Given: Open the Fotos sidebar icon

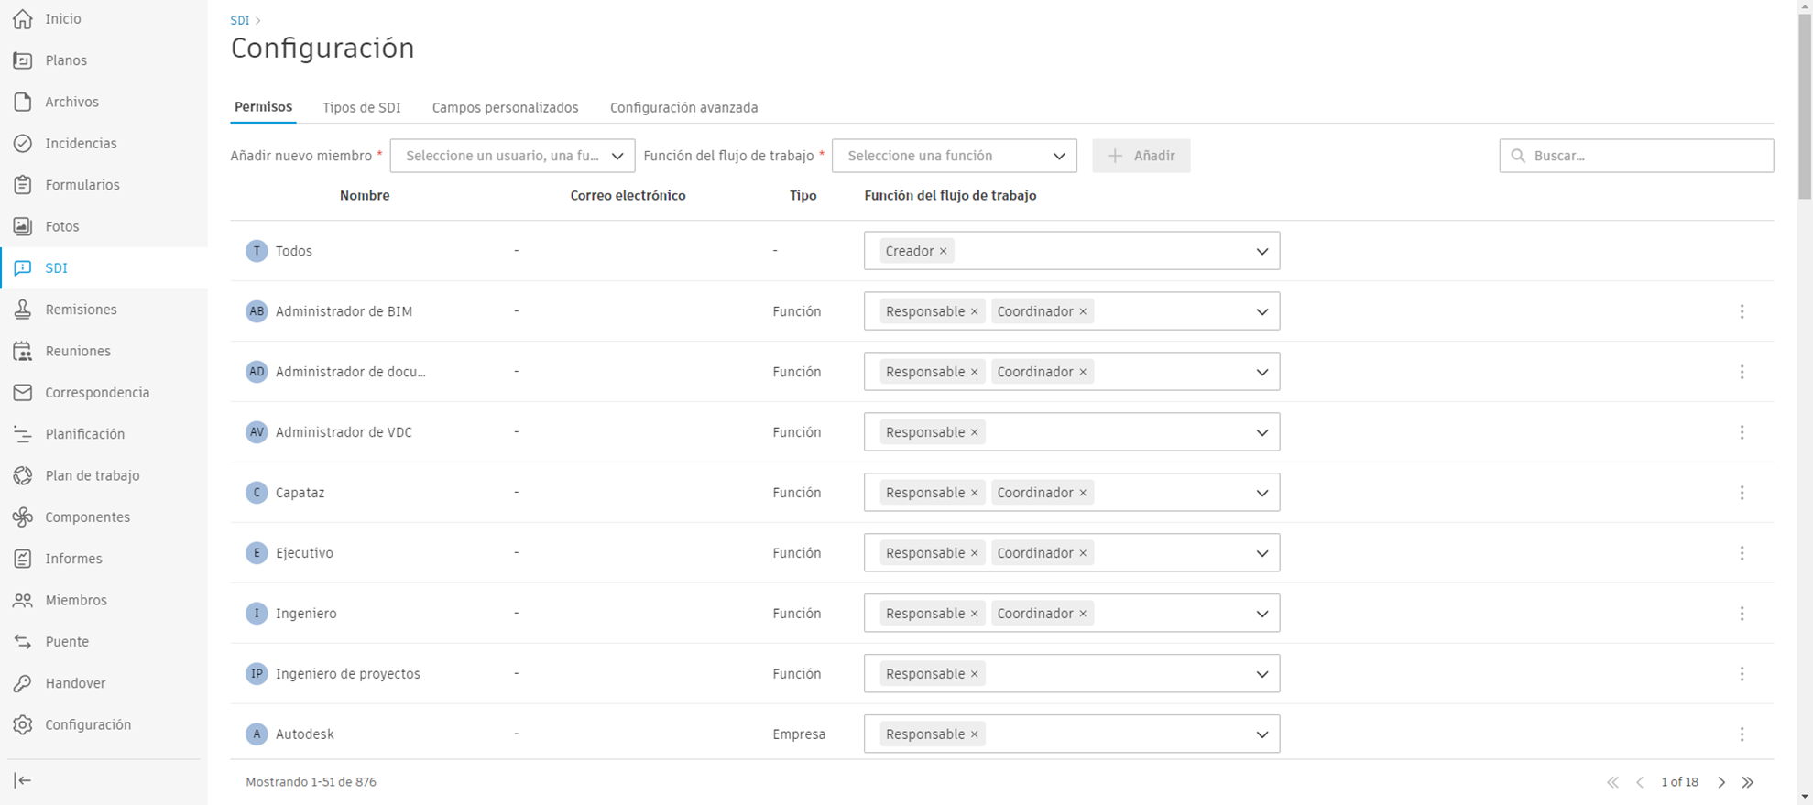Looking at the screenshot, I should 23,226.
